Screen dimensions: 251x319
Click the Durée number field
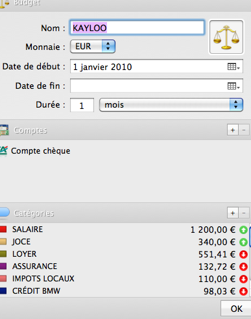tap(82, 105)
